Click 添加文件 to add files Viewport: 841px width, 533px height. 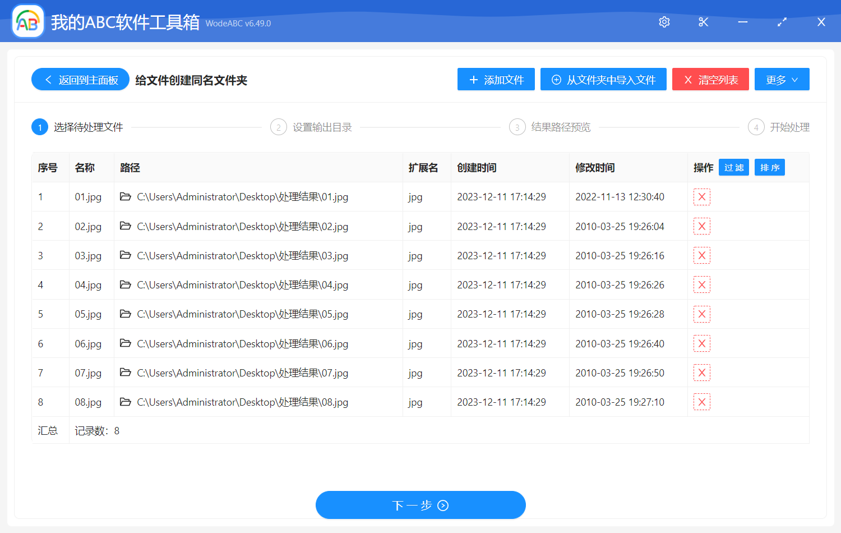pyautogui.click(x=496, y=79)
